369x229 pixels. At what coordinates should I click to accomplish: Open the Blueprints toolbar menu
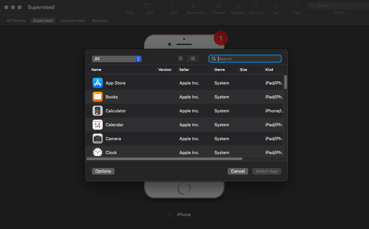click(x=196, y=9)
